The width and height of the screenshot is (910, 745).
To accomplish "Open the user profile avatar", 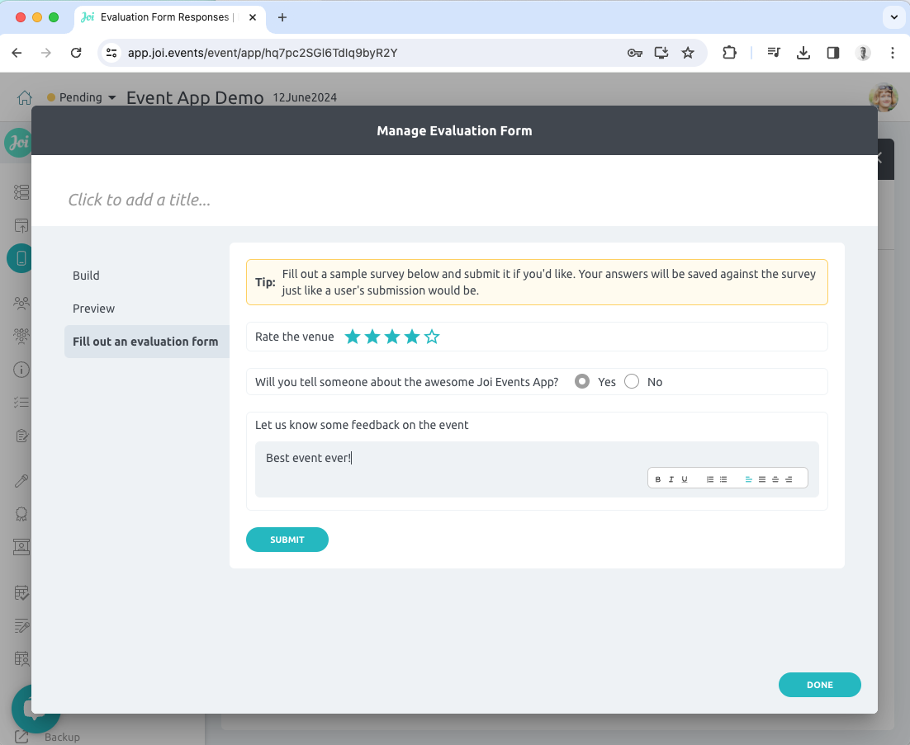I will tap(884, 97).
